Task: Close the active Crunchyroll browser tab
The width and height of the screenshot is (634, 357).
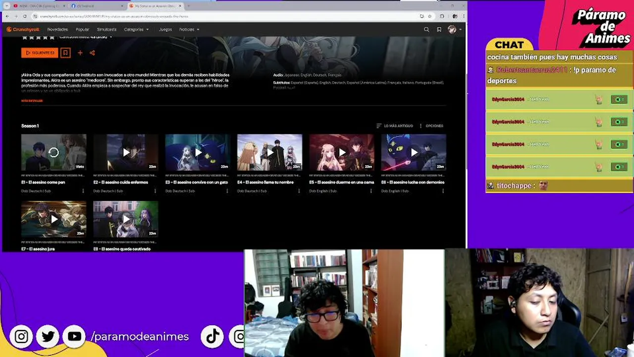Action: coord(181,5)
